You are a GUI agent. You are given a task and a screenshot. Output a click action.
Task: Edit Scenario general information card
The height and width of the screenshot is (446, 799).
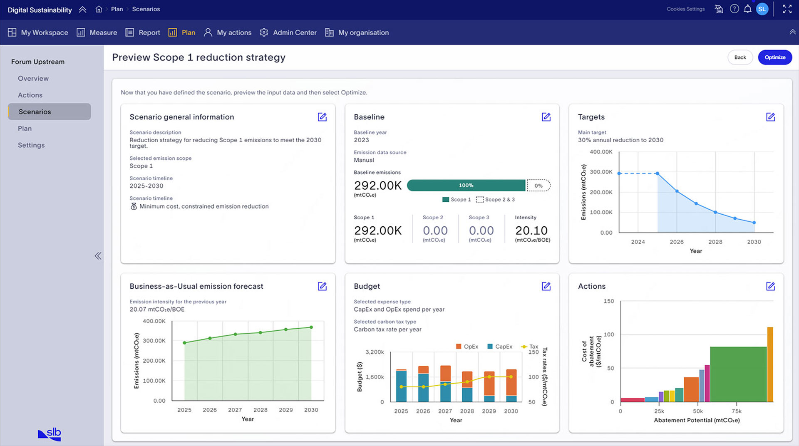coord(322,117)
